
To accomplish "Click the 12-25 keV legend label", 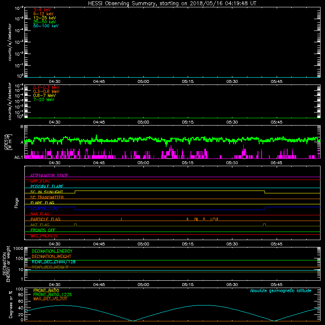I will pos(45,18).
